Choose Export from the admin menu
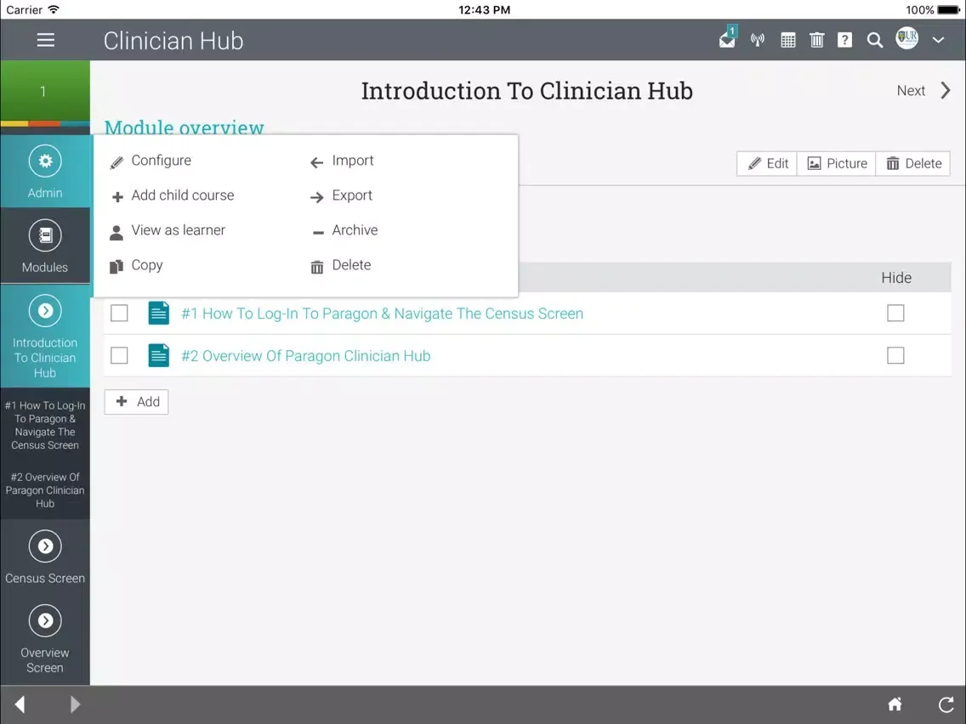966x724 pixels. pos(341,195)
